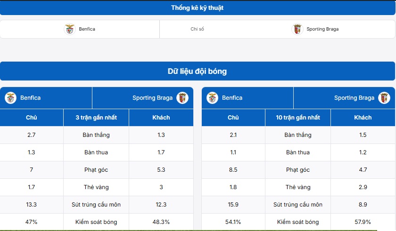Viewport: 396px width, 231px height.
Task: Click the away shots value 12.3
Action: click(x=161, y=205)
